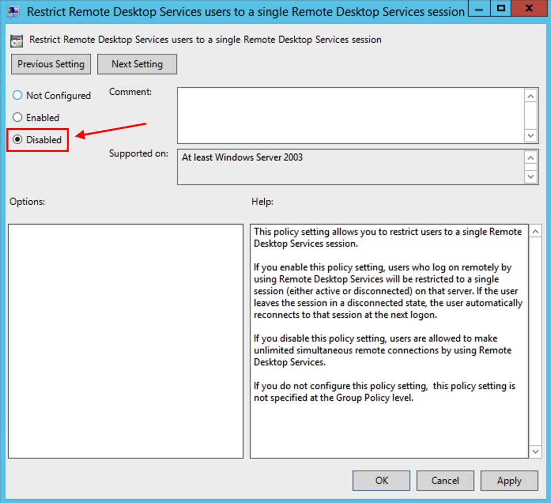Click the setting icon beside the policy heading
This screenshot has height=503, width=551.
click(16, 39)
